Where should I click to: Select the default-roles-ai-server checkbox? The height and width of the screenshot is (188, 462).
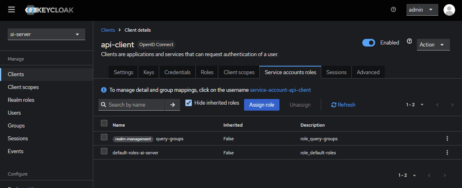click(x=104, y=151)
